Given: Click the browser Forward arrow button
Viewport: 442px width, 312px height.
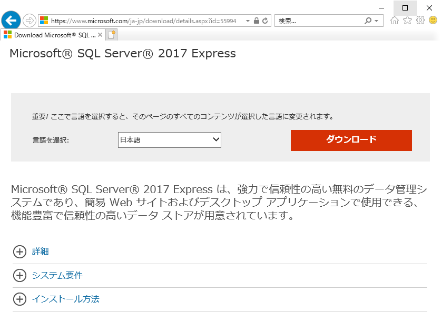Looking at the screenshot, I should coord(30,21).
